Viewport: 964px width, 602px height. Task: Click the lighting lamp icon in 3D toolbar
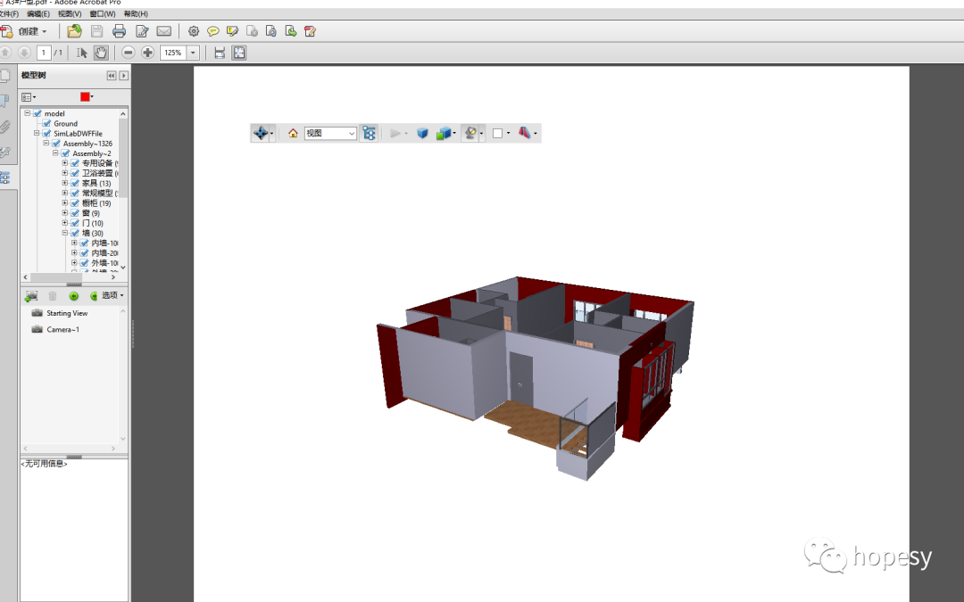tap(470, 133)
